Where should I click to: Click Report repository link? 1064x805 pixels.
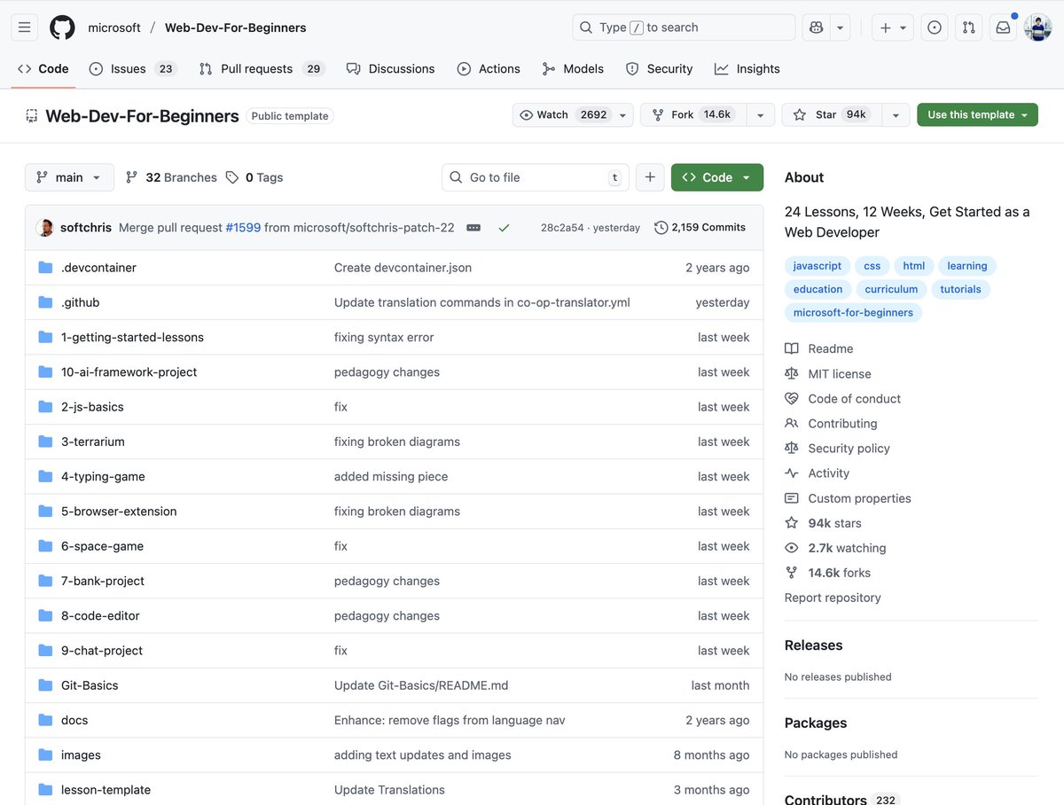point(833,598)
